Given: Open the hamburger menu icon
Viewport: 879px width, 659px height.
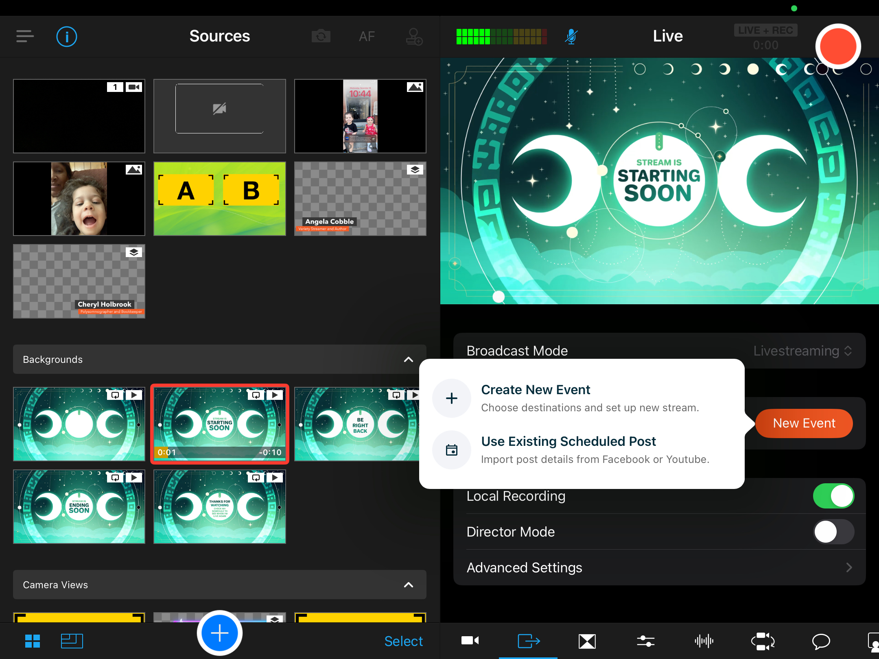Looking at the screenshot, I should pos(25,36).
